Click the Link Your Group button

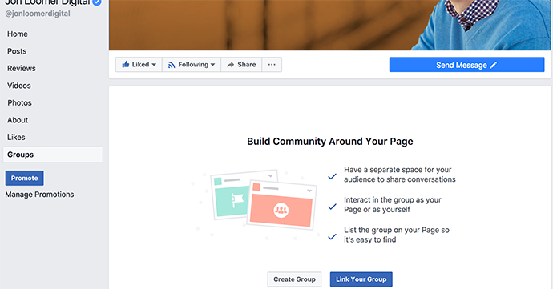(361, 279)
